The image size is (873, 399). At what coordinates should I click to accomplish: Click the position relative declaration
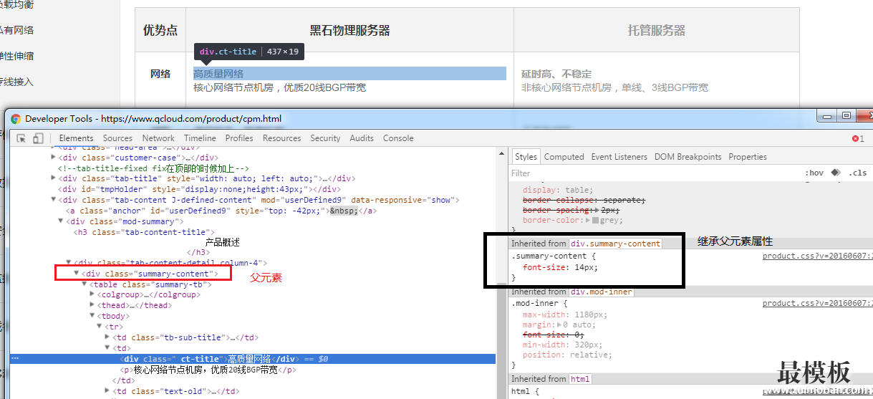(x=567, y=355)
